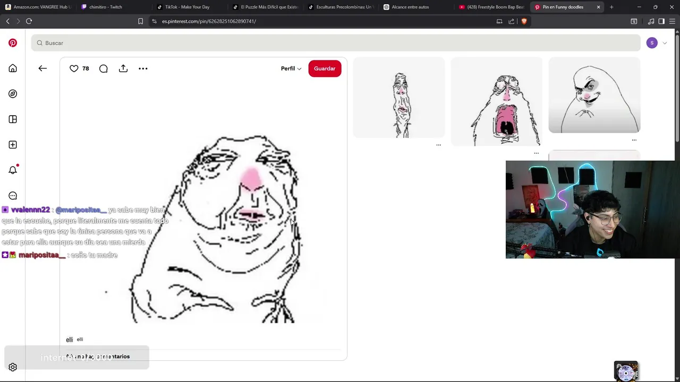Open Pinterest home via the logo
The height and width of the screenshot is (382, 680).
pyautogui.click(x=13, y=43)
